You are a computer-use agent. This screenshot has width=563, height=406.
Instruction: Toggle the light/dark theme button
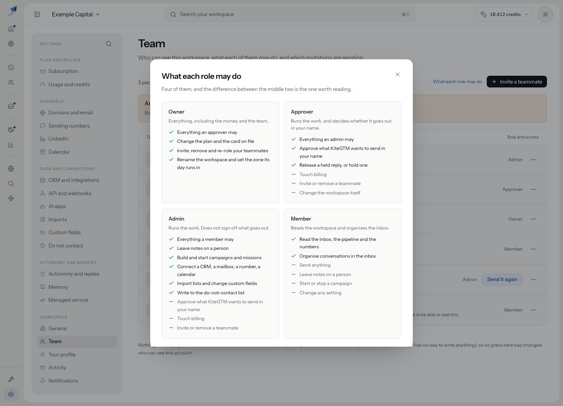click(x=545, y=14)
